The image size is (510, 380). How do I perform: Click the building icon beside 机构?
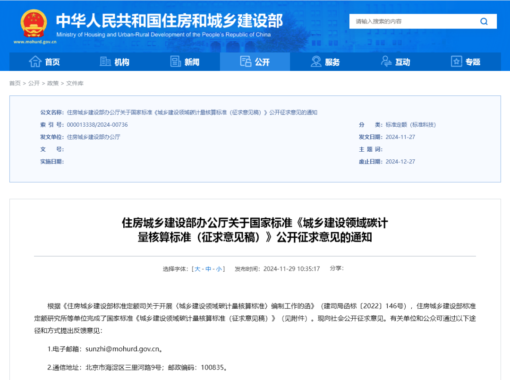tap(105, 61)
